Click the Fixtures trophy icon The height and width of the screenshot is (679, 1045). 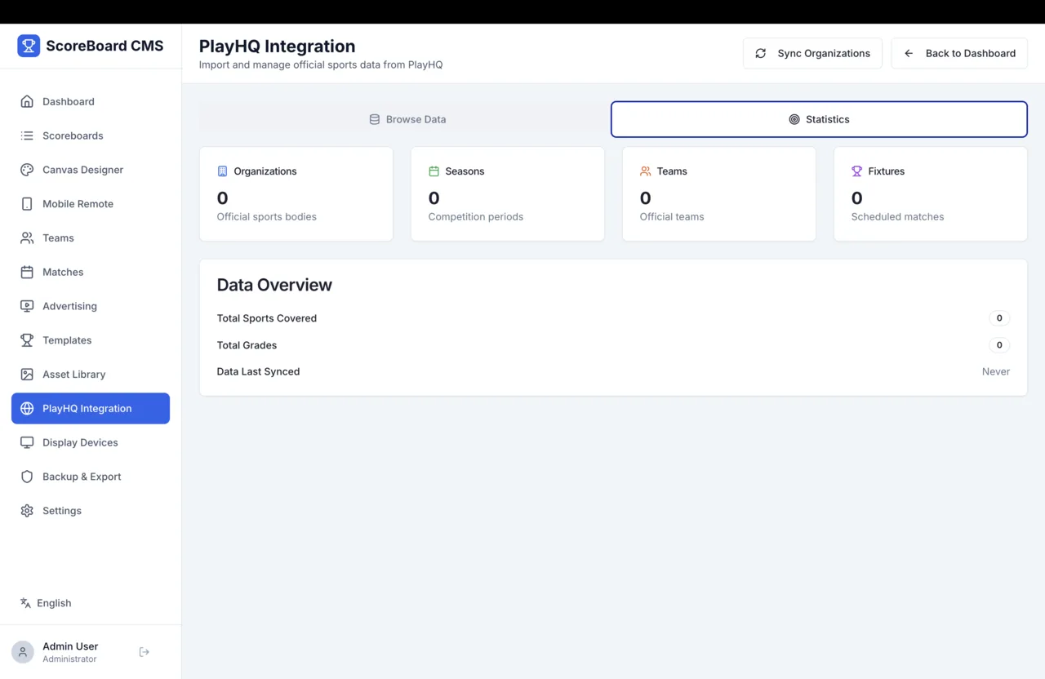pyautogui.click(x=856, y=171)
